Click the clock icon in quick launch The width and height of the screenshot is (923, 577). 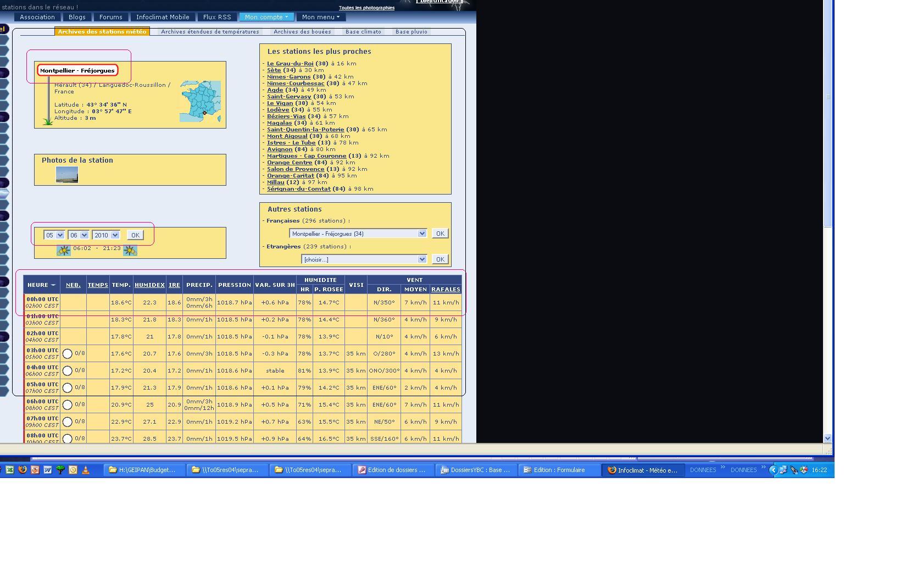click(x=73, y=470)
